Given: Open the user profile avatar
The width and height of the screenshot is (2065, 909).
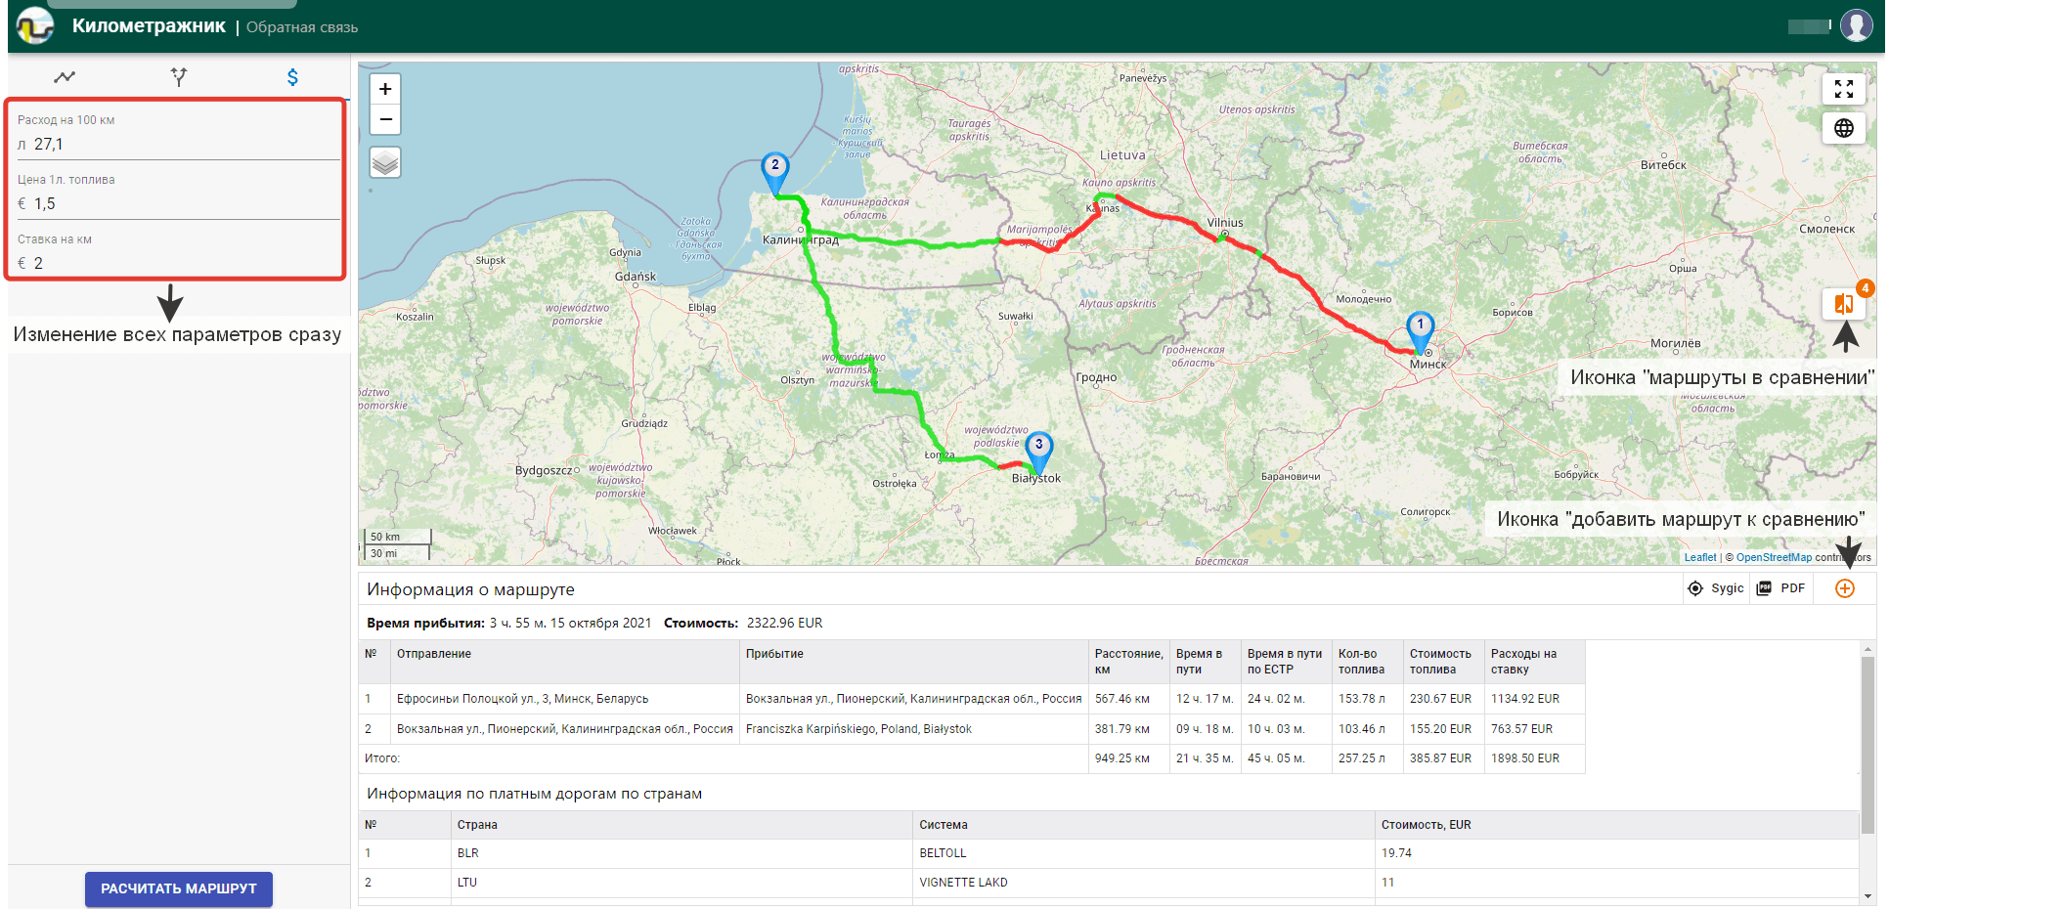Looking at the screenshot, I should (x=1856, y=25).
